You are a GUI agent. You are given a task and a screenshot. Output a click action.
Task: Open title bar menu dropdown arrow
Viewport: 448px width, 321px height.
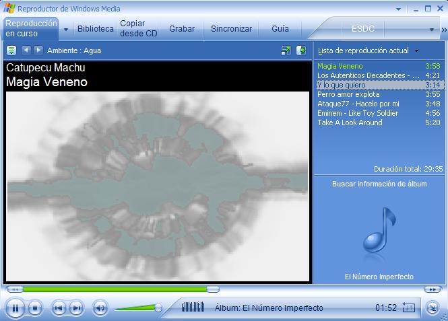pos(398,9)
